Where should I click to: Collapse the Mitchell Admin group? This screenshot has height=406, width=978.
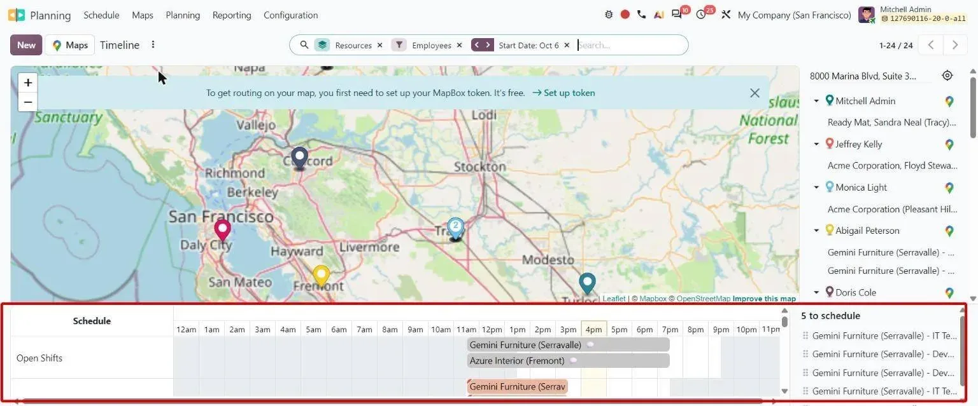pos(816,101)
